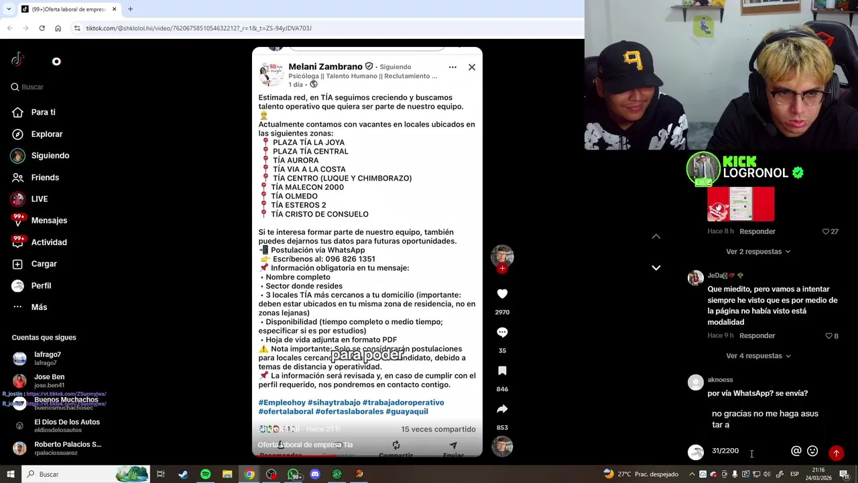Follow creator via the red plus badge
The width and height of the screenshot is (858, 483).
click(x=502, y=268)
